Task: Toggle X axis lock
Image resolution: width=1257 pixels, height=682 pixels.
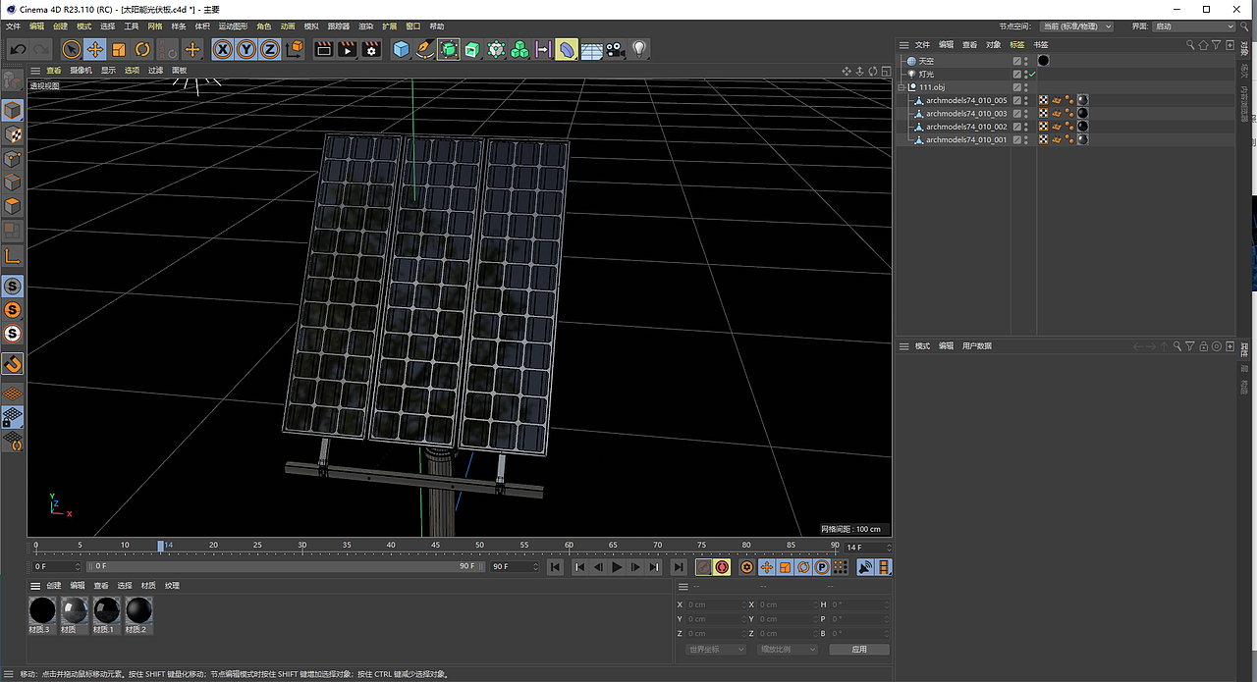Action: 223,49
